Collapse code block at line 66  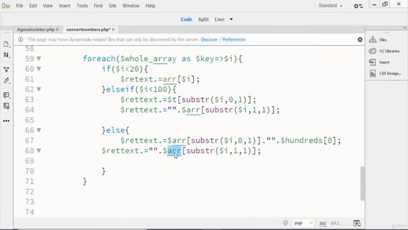(39, 130)
